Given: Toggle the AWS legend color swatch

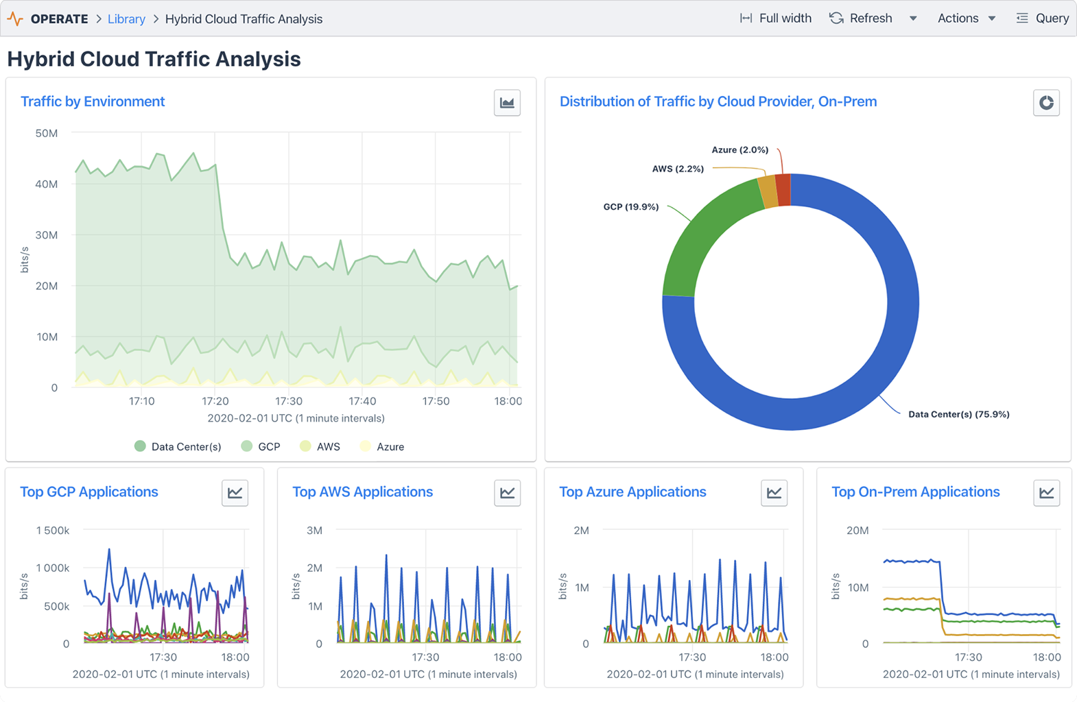Looking at the screenshot, I should coord(305,446).
